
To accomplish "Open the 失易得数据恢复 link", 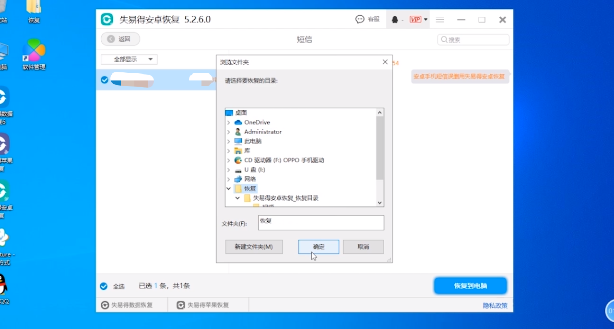I will click(x=127, y=305).
